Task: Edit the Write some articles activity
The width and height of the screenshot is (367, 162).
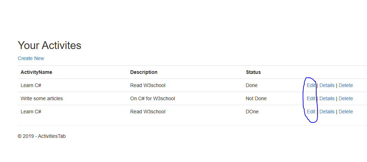Action: click(311, 98)
